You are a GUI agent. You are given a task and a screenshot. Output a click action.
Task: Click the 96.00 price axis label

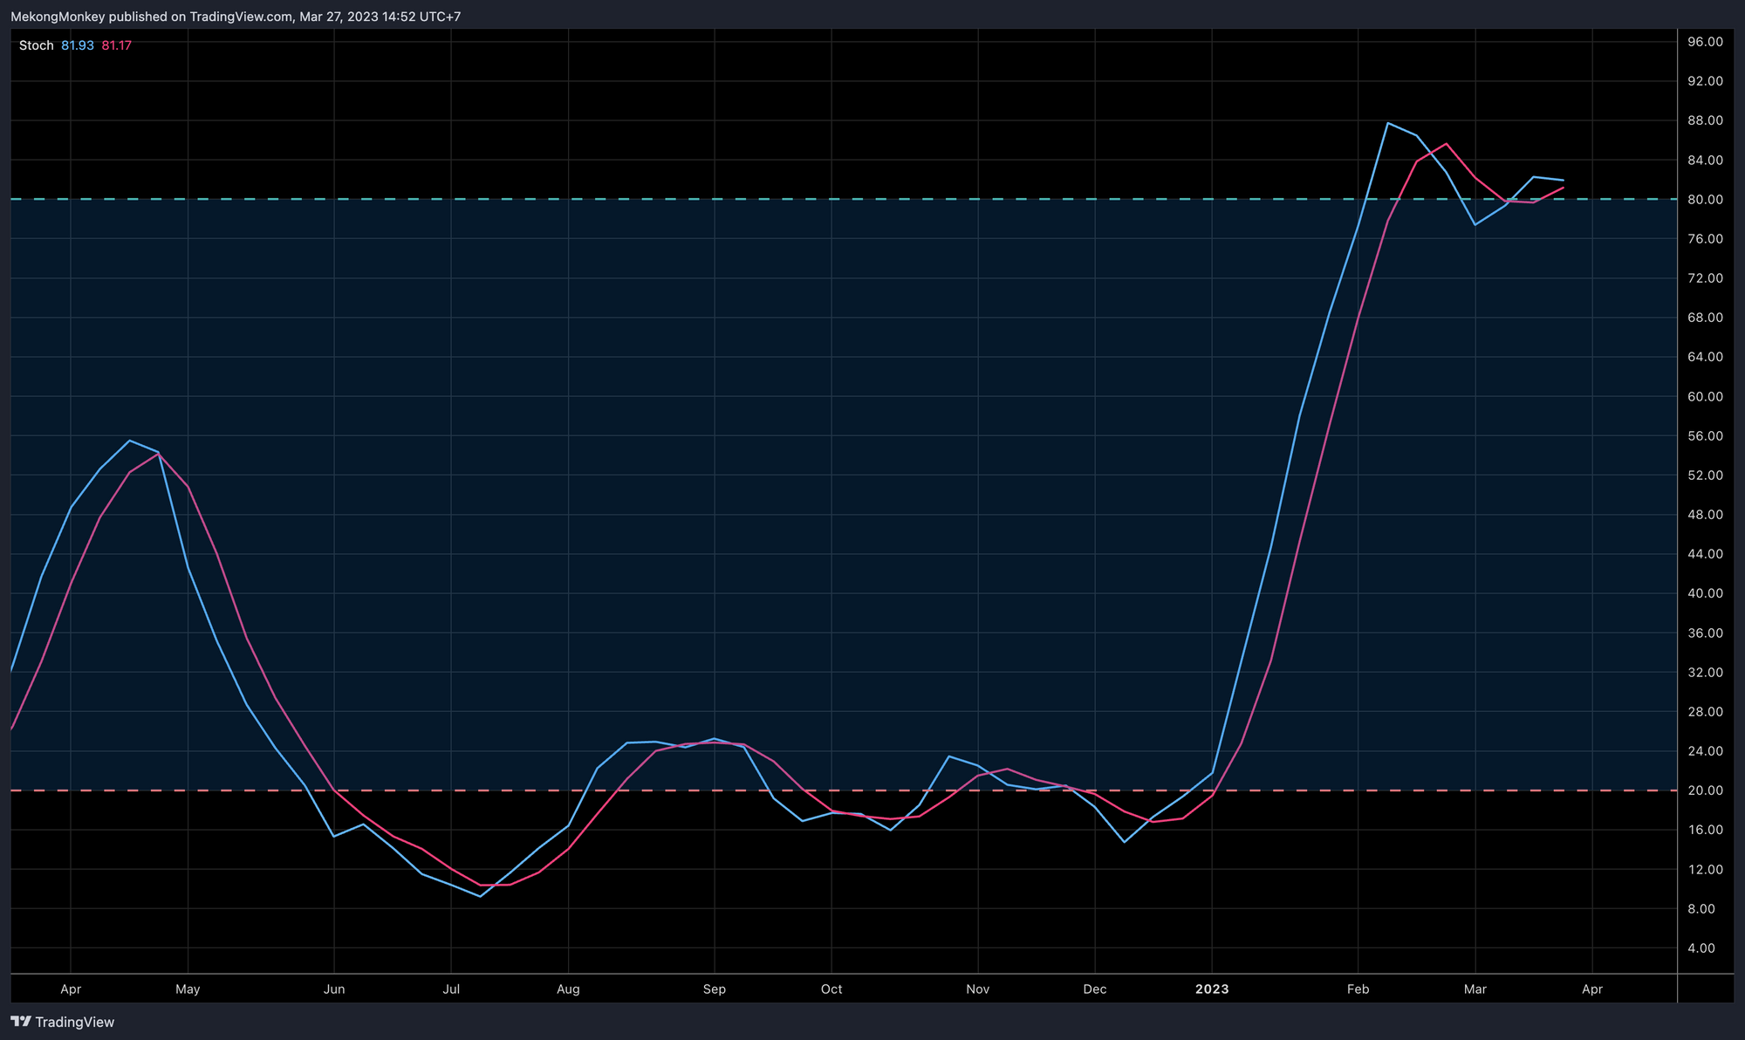click(x=1705, y=42)
